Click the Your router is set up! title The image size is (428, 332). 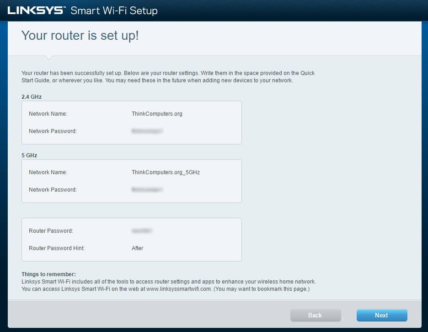[x=80, y=36]
